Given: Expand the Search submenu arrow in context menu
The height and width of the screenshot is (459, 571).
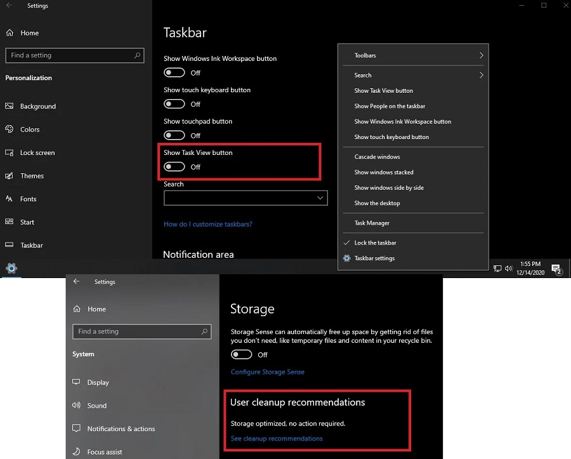Looking at the screenshot, I should pos(481,75).
